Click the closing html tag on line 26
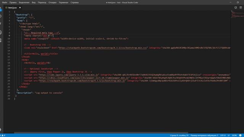Screen dimensions: 244x137 [23, 87]
